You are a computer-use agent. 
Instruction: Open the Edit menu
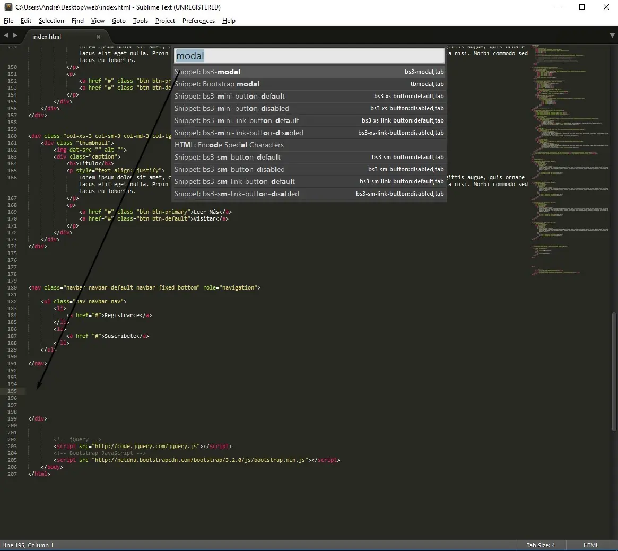[x=25, y=21]
